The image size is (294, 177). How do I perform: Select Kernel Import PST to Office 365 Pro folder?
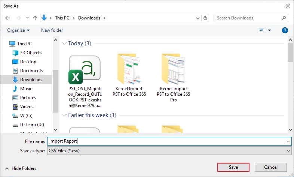(x=174, y=77)
